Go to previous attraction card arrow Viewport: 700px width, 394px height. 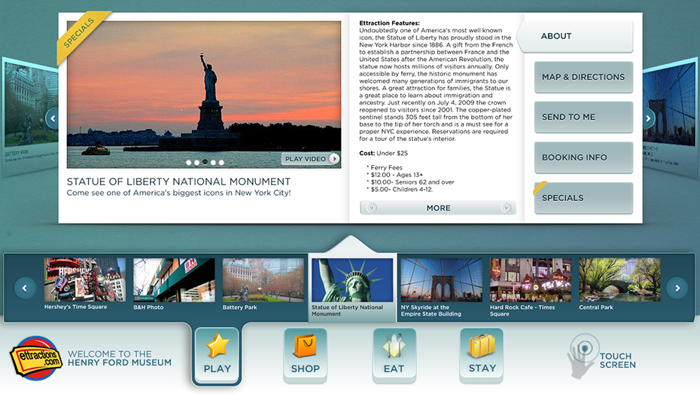click(53, 118)
